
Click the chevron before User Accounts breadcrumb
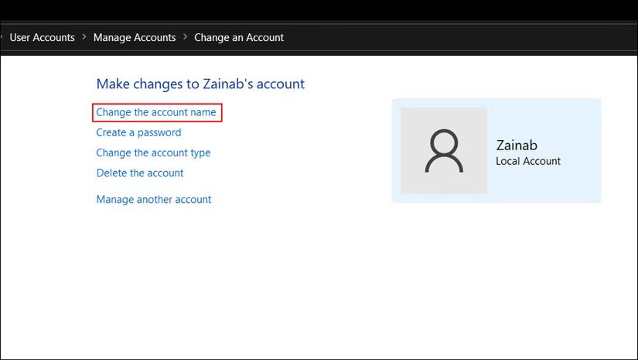(2, 37)
